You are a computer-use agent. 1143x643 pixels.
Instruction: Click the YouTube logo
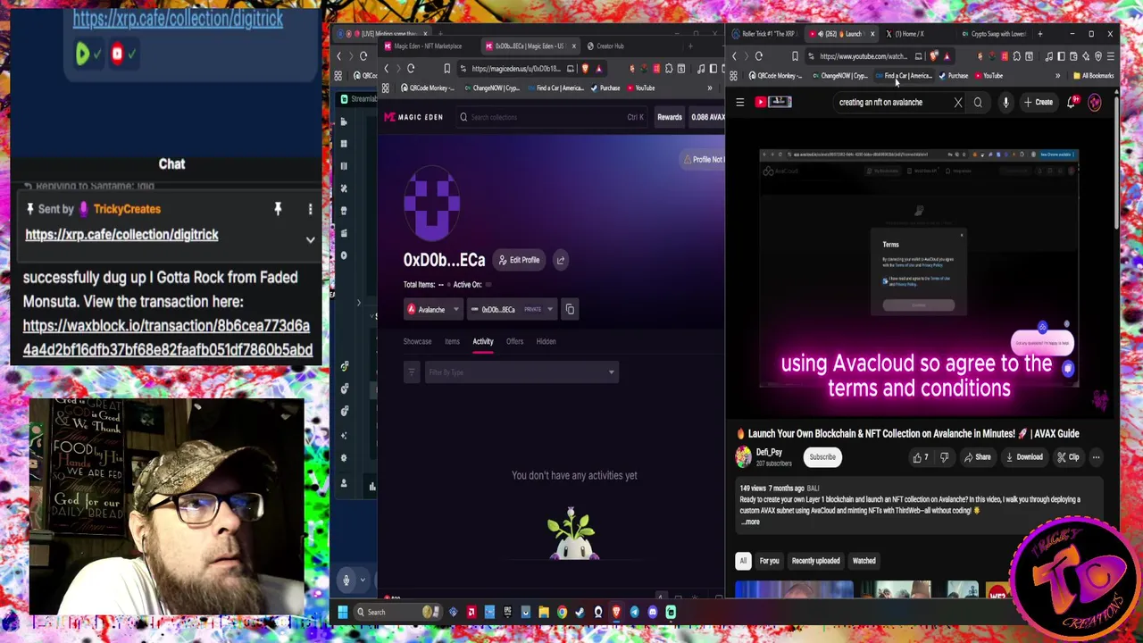(x=773, y=102)
